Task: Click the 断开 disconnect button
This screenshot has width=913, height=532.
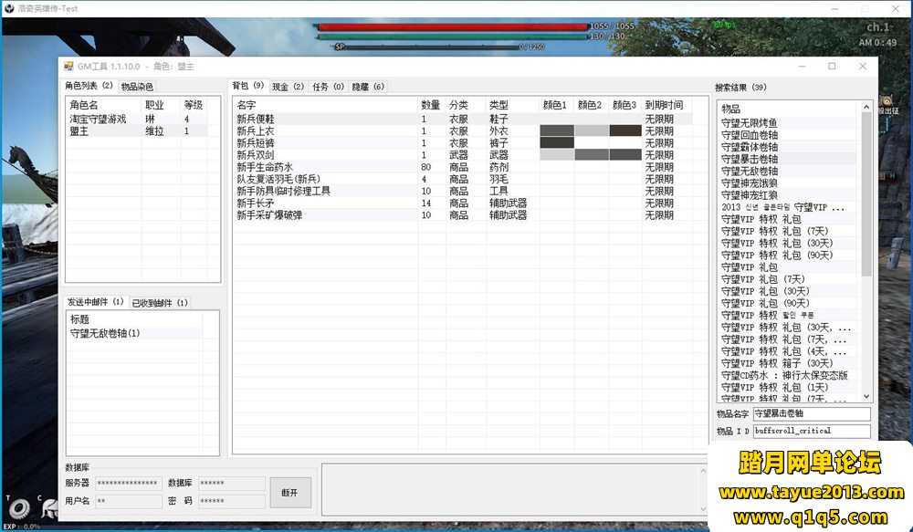Action: tap(289, 493)
